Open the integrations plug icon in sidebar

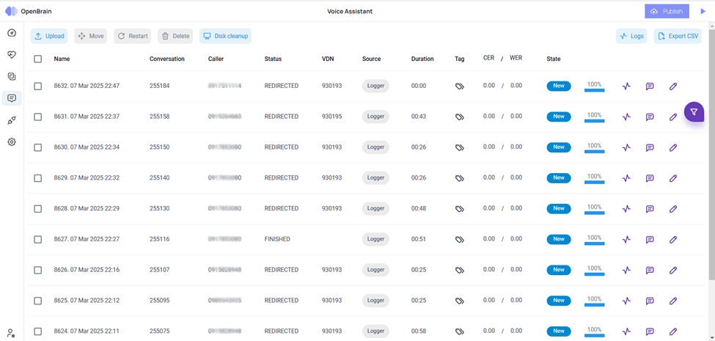pos(12,120)
